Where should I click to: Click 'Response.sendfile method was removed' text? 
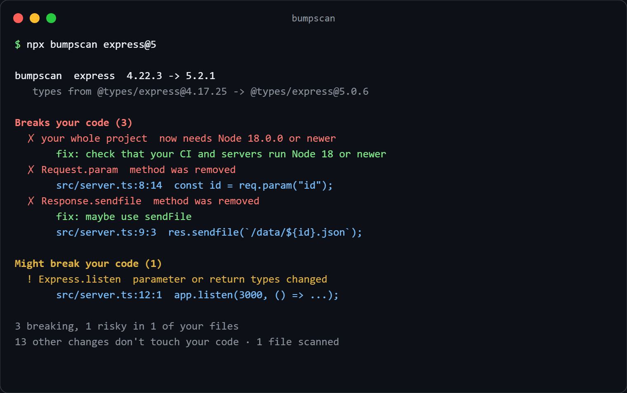[x=150, y=201]
